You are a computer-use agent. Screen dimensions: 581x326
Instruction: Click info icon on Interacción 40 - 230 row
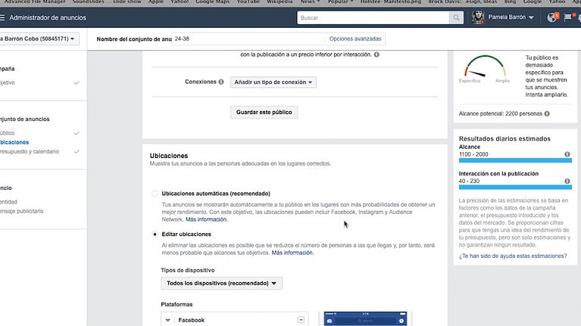567,181
